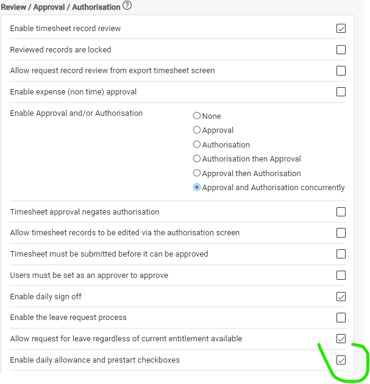Select Approval then Authorisation radio button

pyautogui.click(x=197, y=173)
